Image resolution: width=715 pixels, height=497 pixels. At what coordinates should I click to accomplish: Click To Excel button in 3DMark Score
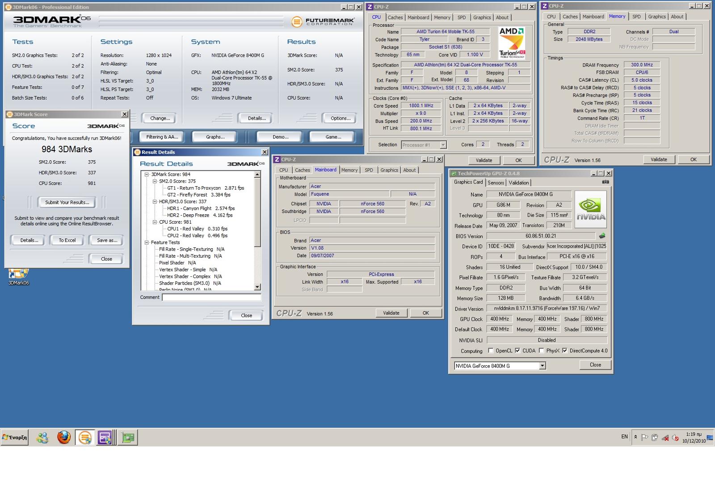tap(67, 240)
